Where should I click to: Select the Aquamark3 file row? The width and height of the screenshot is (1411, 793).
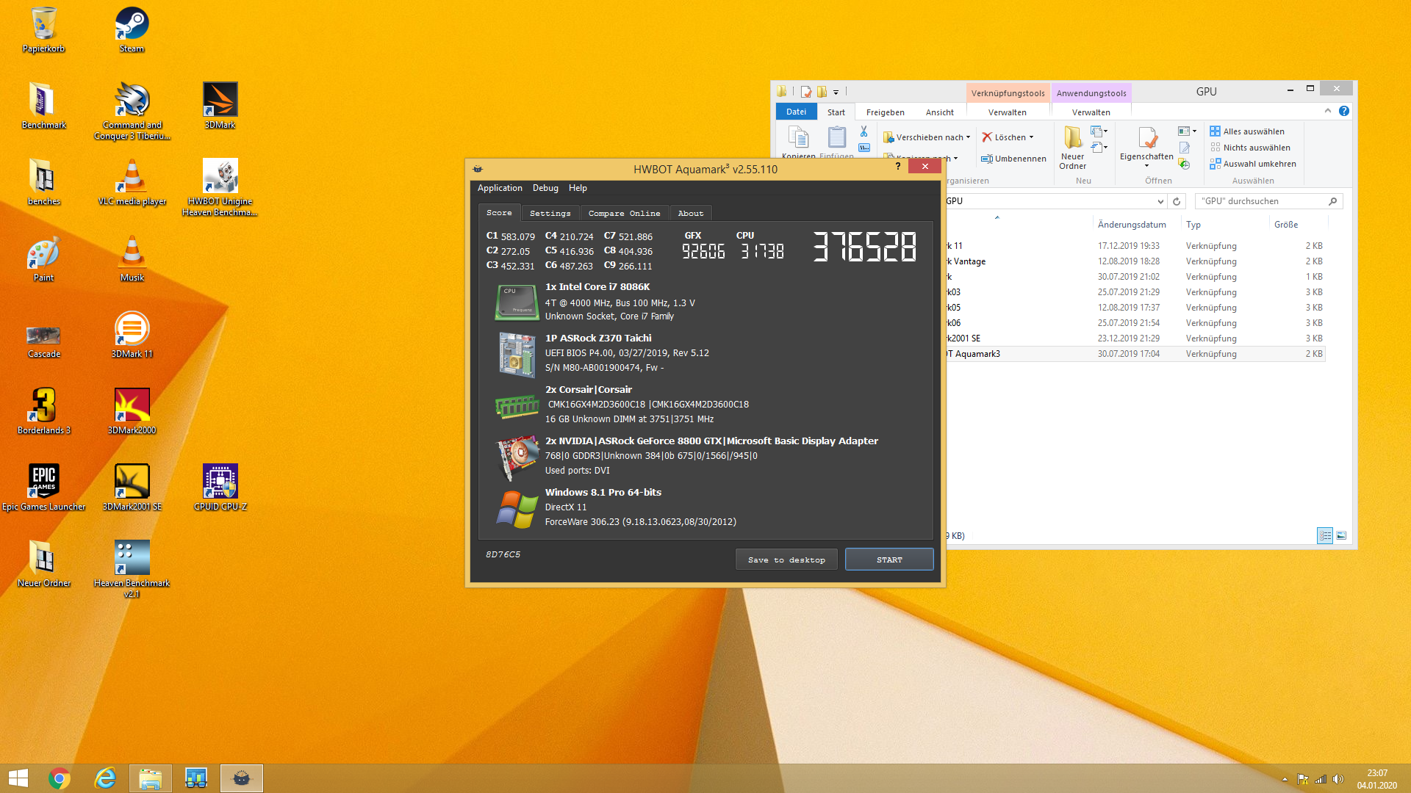1135,354
